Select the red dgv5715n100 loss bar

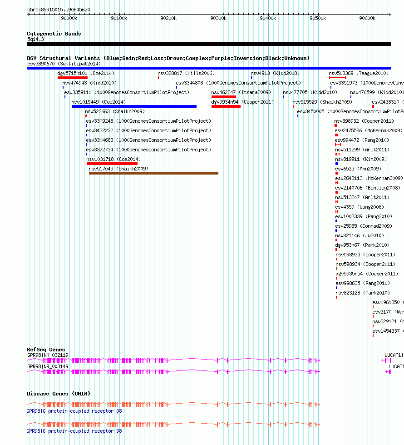click(x=73, y=78)
